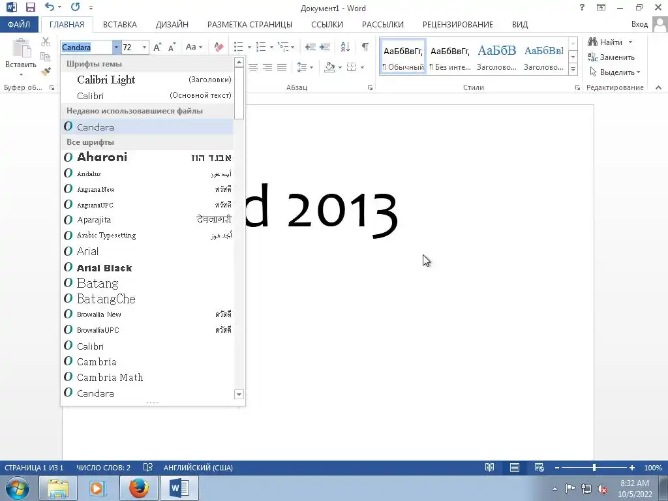
Task: Apply the Обычный style
Action: pos(403,57)
